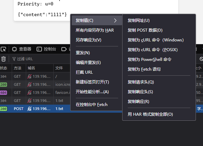Click the block requests icon at right edge
Screen dimensions: 203x146
201,59
